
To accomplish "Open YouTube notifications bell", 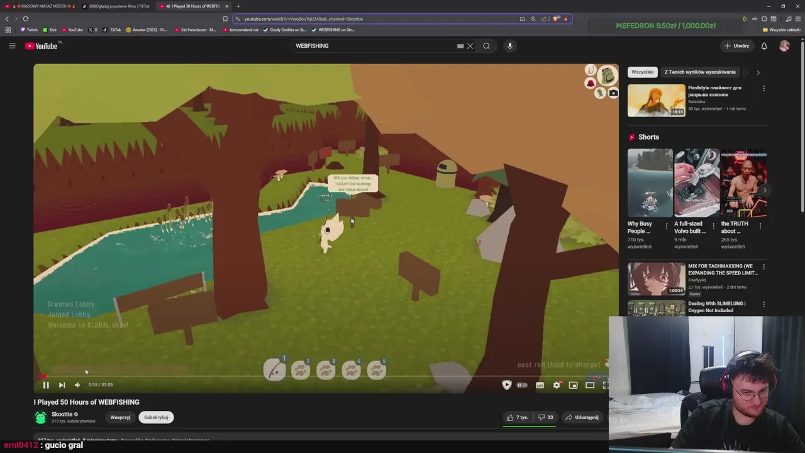I will pyautogui.click(x=764, y=46).
